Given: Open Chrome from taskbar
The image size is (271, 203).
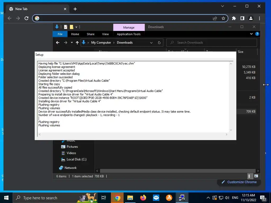Looking at the screenshot, I should click(117, 198).
